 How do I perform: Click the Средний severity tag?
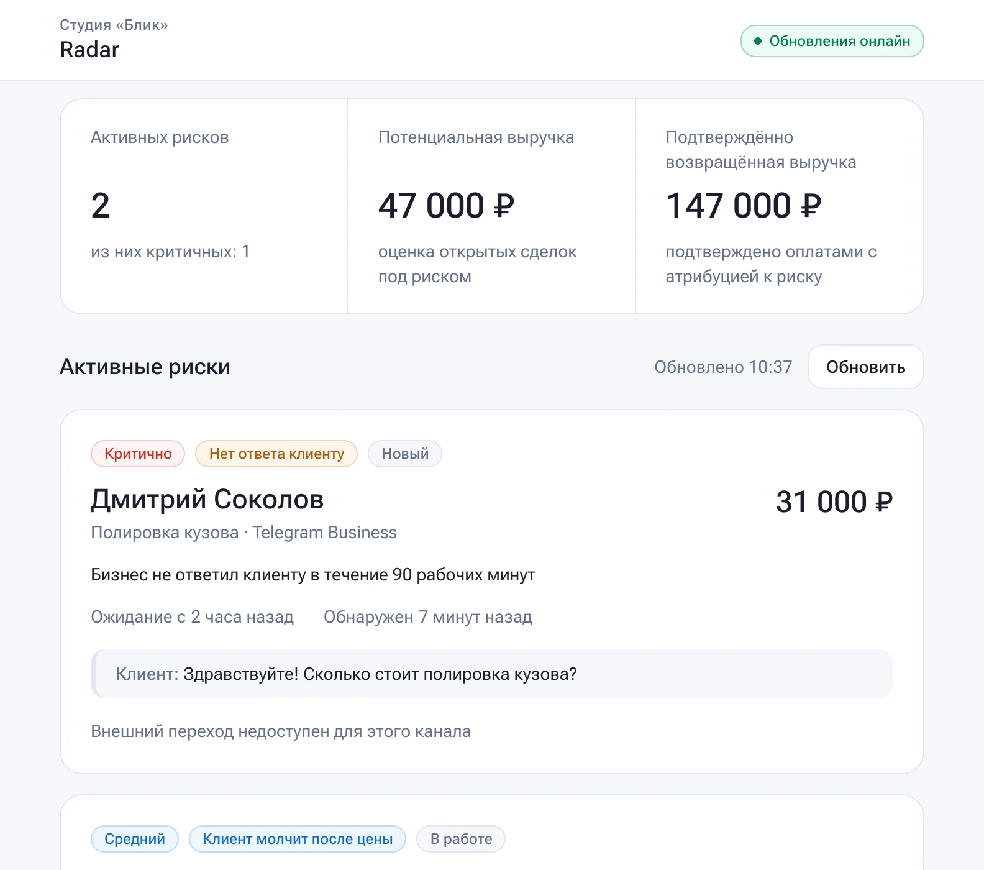tap(135, 839)
